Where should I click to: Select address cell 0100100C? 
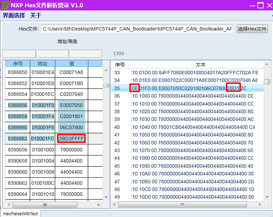coord(43,183)
